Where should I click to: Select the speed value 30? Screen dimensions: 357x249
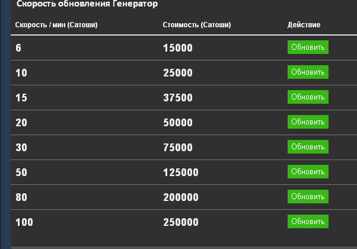point(21,148)
